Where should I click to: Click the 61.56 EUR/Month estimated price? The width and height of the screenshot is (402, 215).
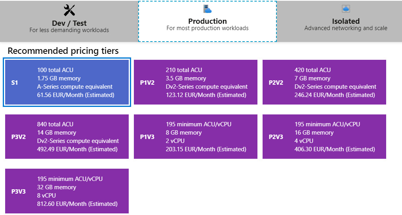(x=76, y=95)
